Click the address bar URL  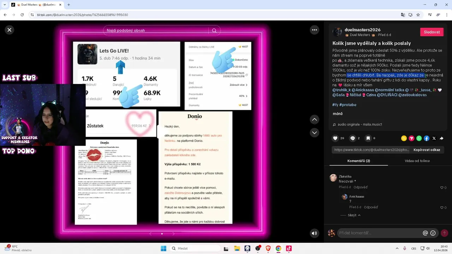tap(83, 15)
